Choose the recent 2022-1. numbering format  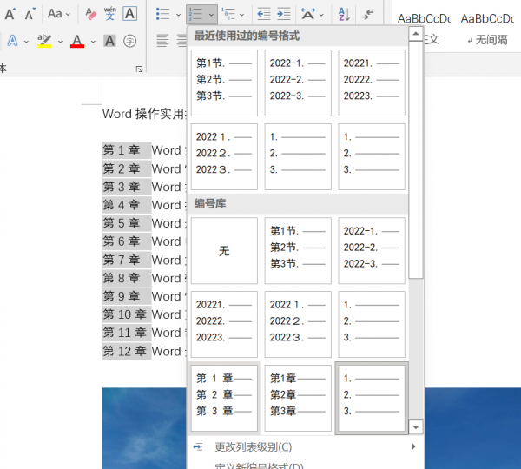pyautogui.click(x=298, y=83)
